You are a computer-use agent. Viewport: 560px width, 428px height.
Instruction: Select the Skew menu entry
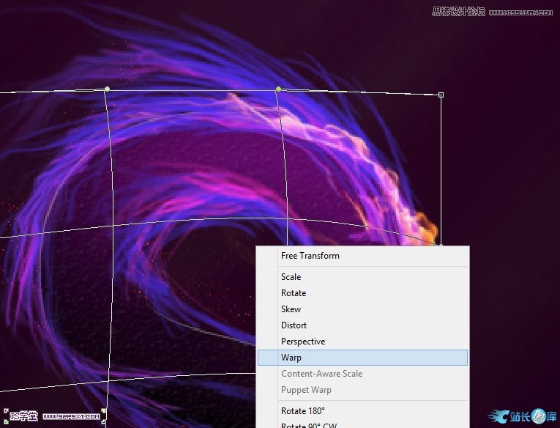coord(291,309)
